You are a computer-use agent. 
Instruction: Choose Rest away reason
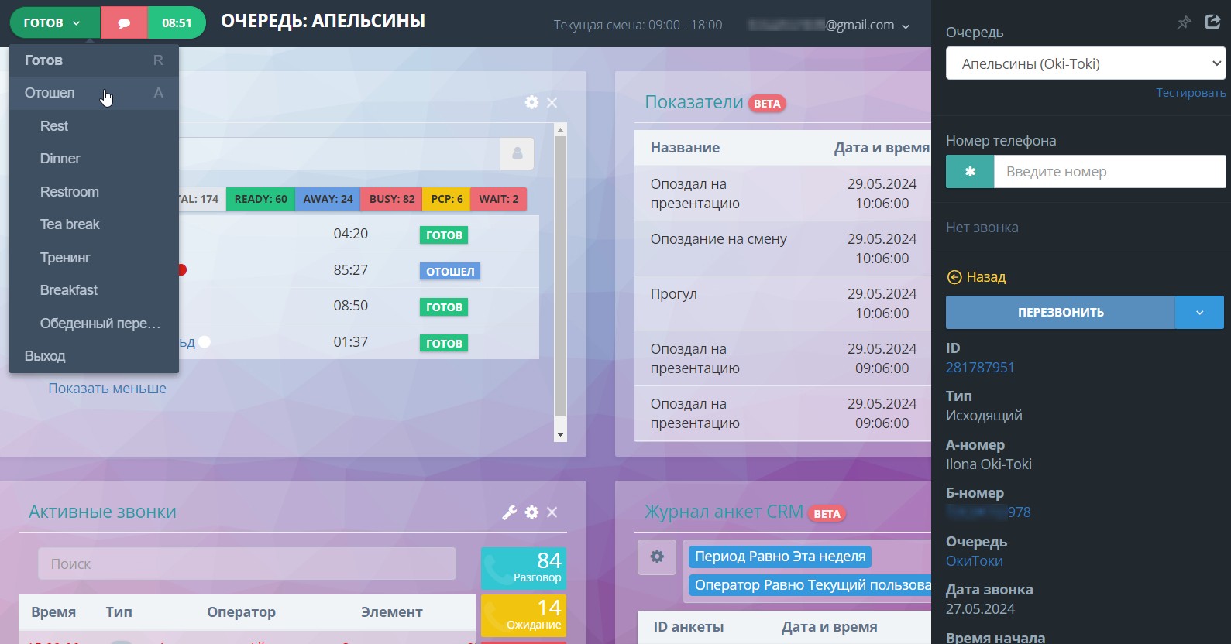(94, 126)
